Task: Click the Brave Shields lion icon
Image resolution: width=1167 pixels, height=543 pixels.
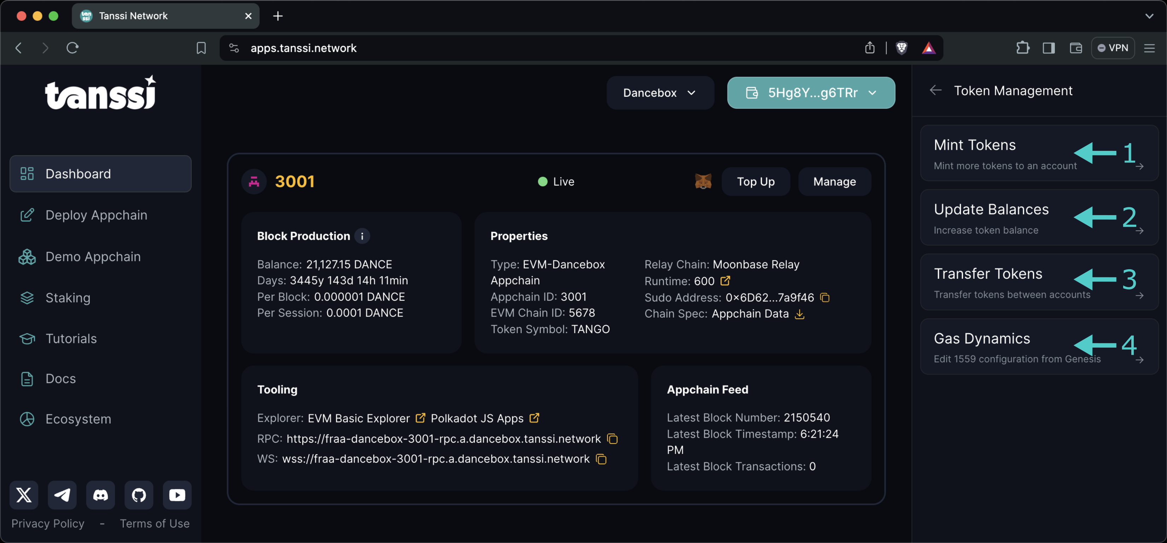Action: click(x=901, y=47)
